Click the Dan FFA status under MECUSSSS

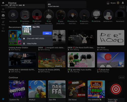tap(37, 23)
